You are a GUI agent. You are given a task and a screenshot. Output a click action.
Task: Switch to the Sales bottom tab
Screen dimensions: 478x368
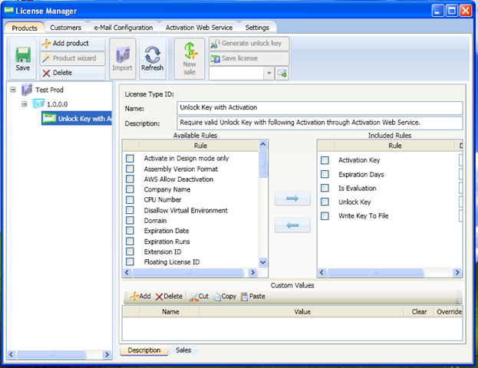(x=183, y=350)
